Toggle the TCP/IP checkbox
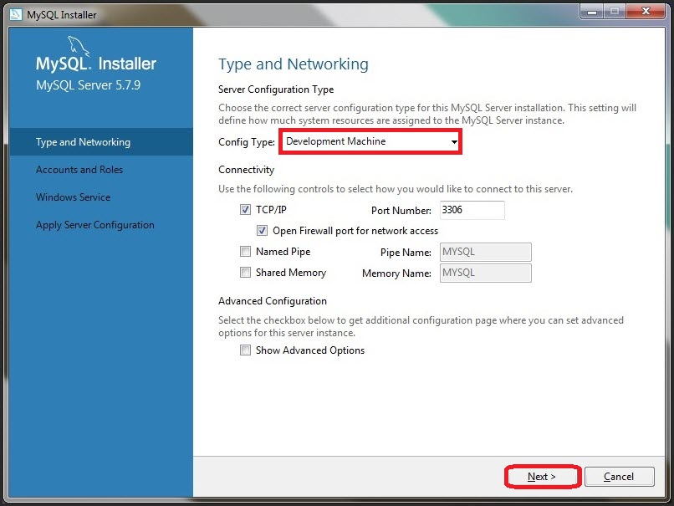The width and height of the screenshot is (674, 506). click(x=245, y=210)
